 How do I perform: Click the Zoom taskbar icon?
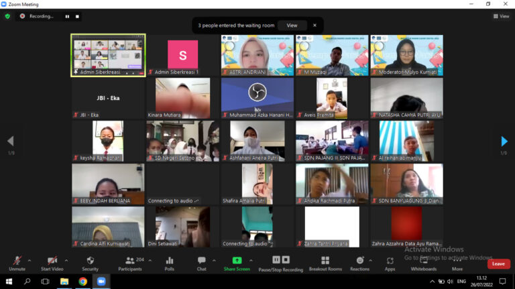click(101, 282)
